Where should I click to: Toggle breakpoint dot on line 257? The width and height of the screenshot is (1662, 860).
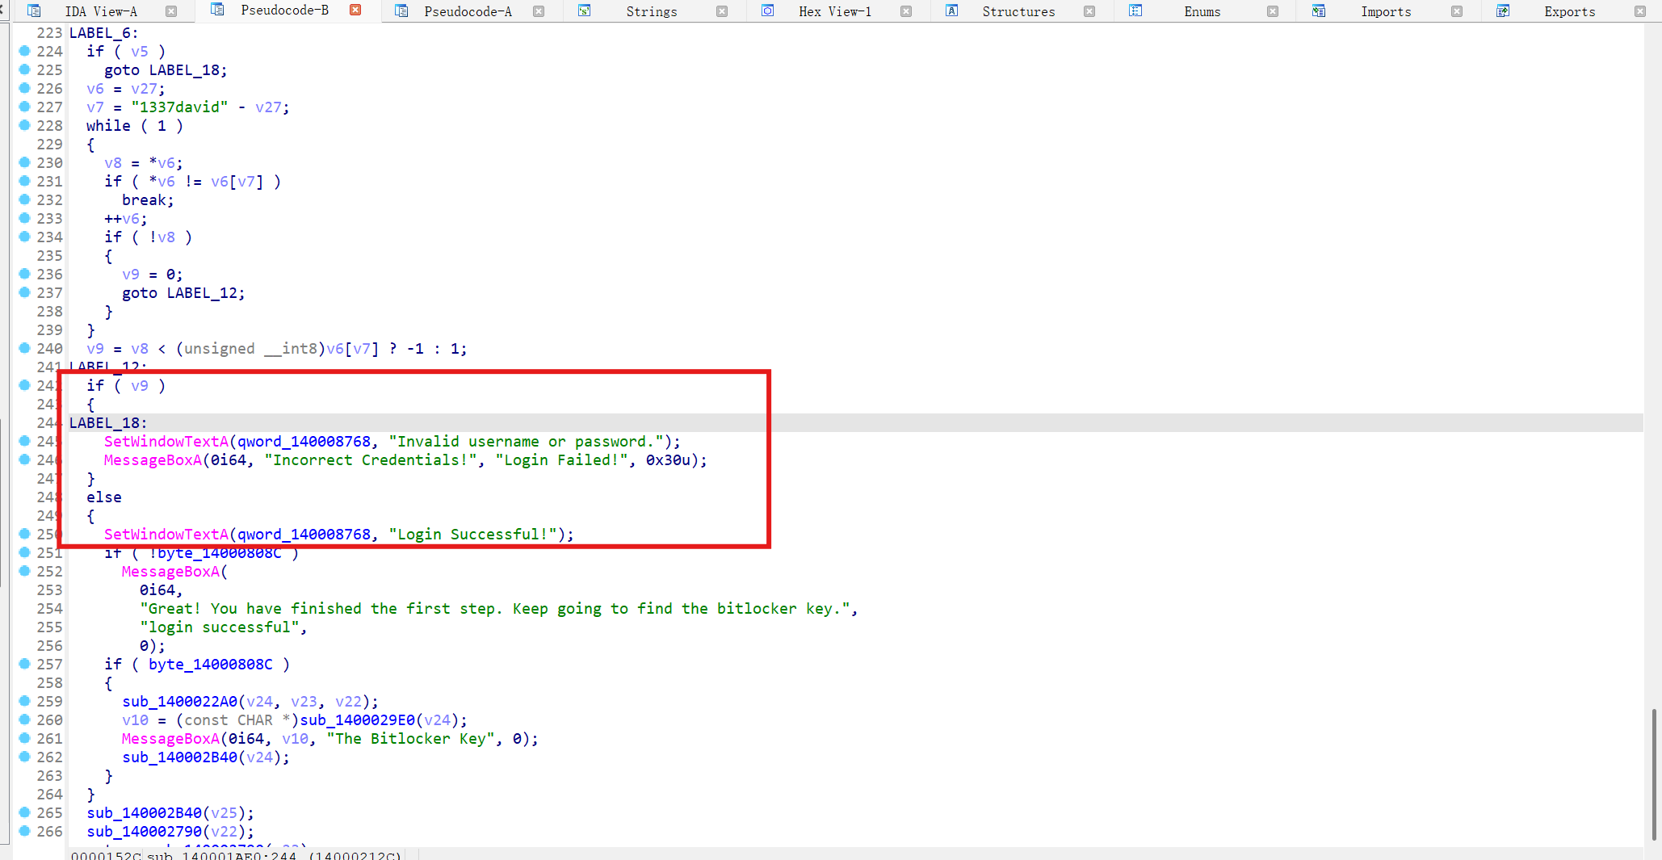coord(24,664)
